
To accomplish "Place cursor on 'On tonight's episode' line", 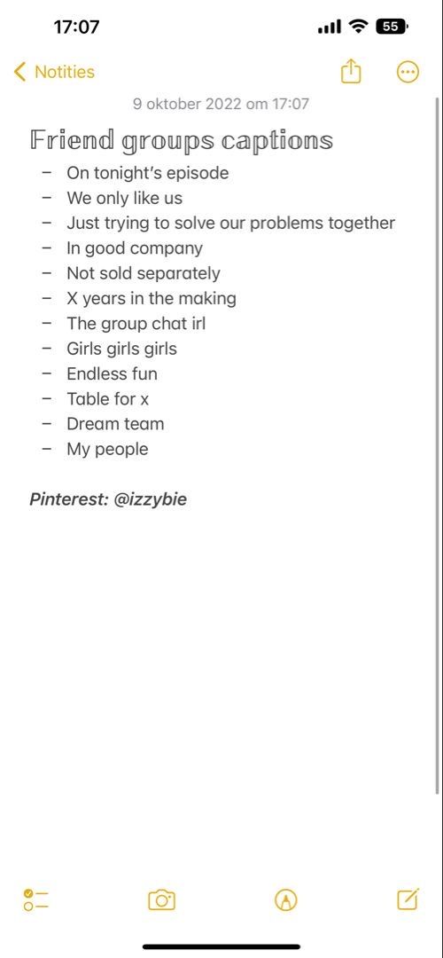I will (148, 173).
